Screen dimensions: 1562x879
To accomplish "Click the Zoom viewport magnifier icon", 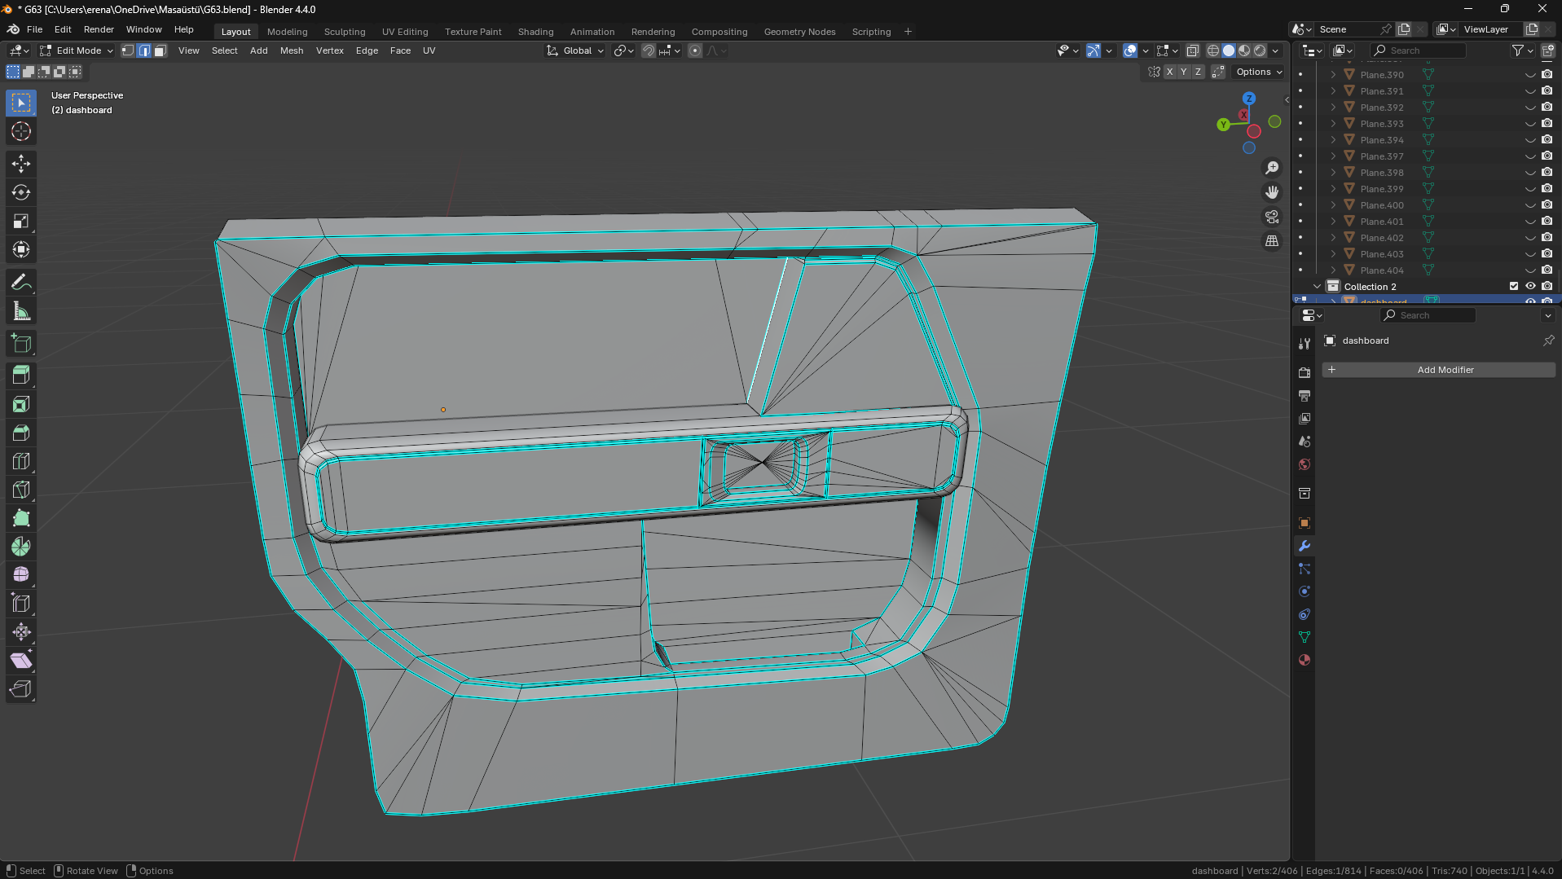I will (x=1271, y=168).
